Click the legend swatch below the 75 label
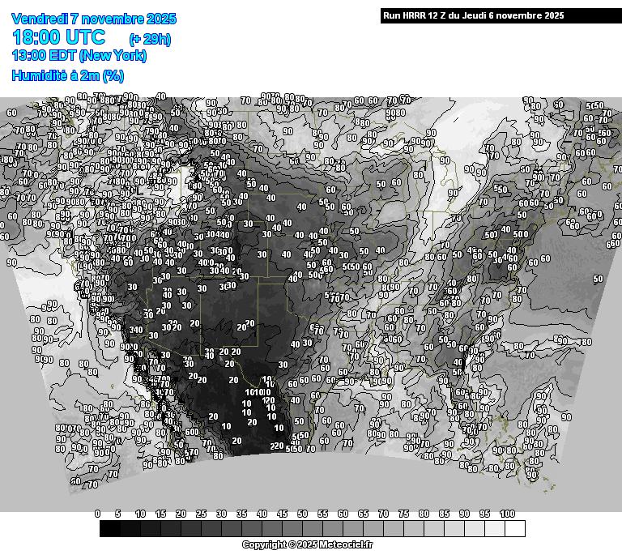The height and width of the screenshot is (559, 622). pyautogui.click(x=413, y=529)
